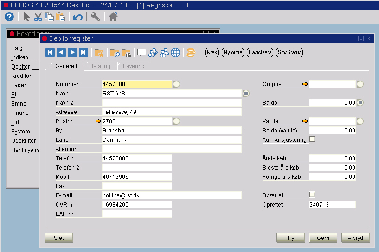Go to first debitor record

coord(50,52)
